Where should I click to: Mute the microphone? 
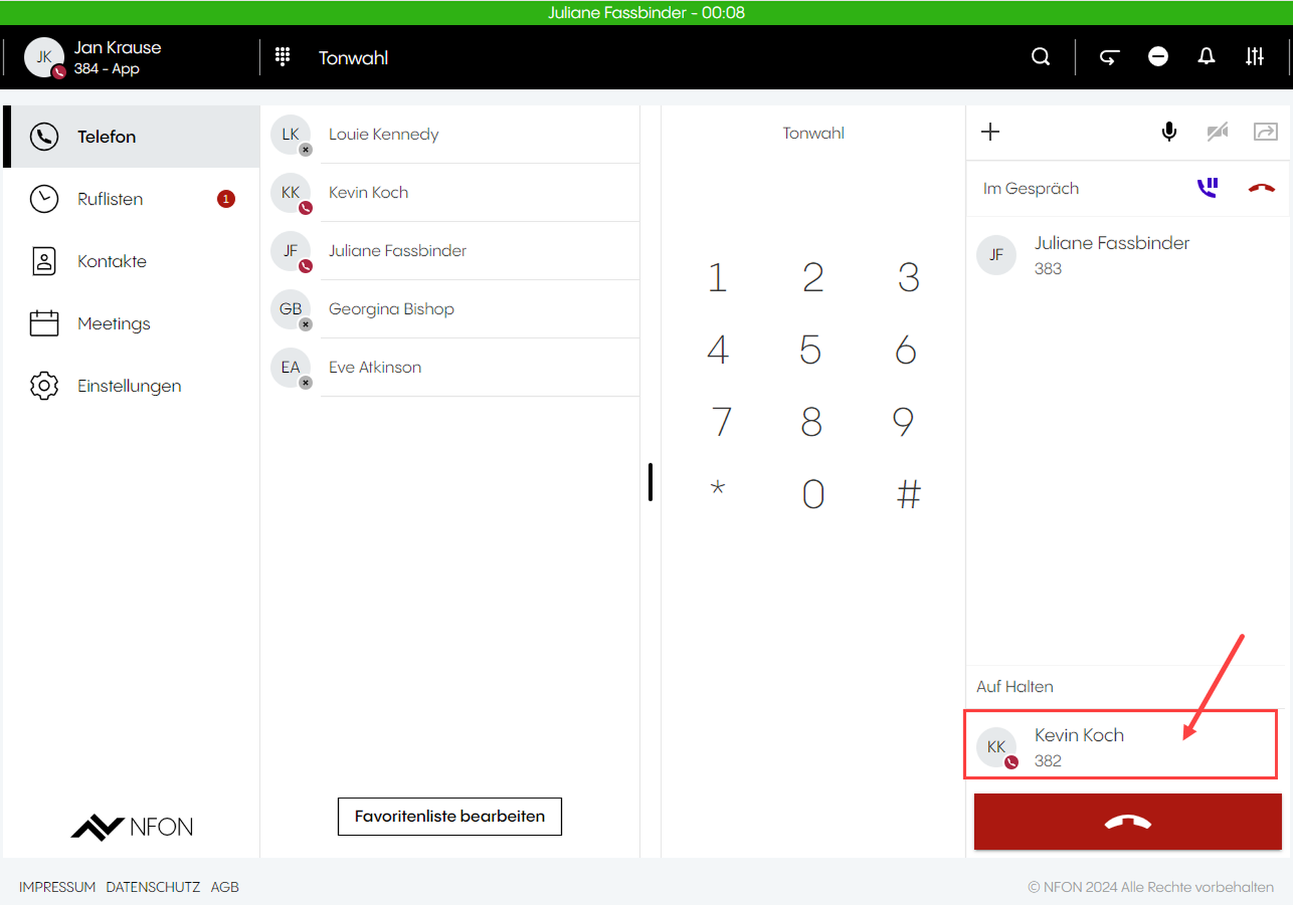coord(1169,132)
